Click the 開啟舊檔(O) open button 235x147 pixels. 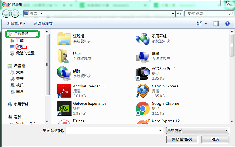[182, 140]
